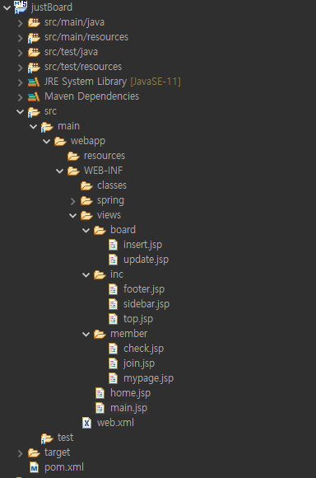Select the check.jsp file name
The image size is (316, 478).
click(143, 349)
